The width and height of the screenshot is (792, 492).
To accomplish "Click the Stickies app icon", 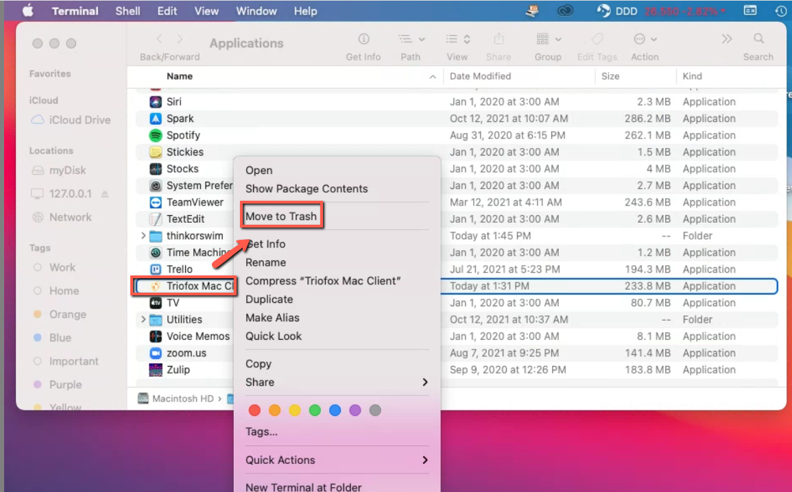I will tap(156, 152).
